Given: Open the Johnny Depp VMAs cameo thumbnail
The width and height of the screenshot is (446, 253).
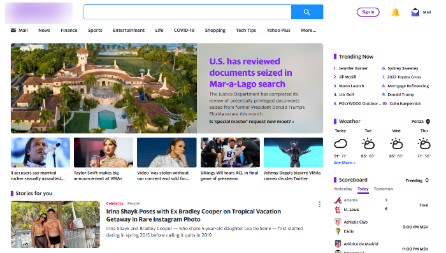Looking at the screenshot, I should pyautogui.click(x=293, y=152).
